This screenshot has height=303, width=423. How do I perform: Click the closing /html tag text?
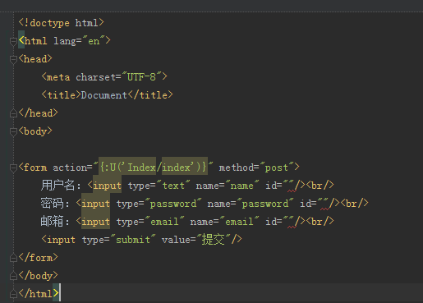(39, 294)
